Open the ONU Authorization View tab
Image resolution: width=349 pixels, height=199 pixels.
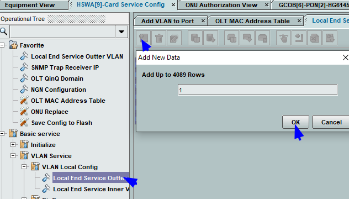(221, 5)
